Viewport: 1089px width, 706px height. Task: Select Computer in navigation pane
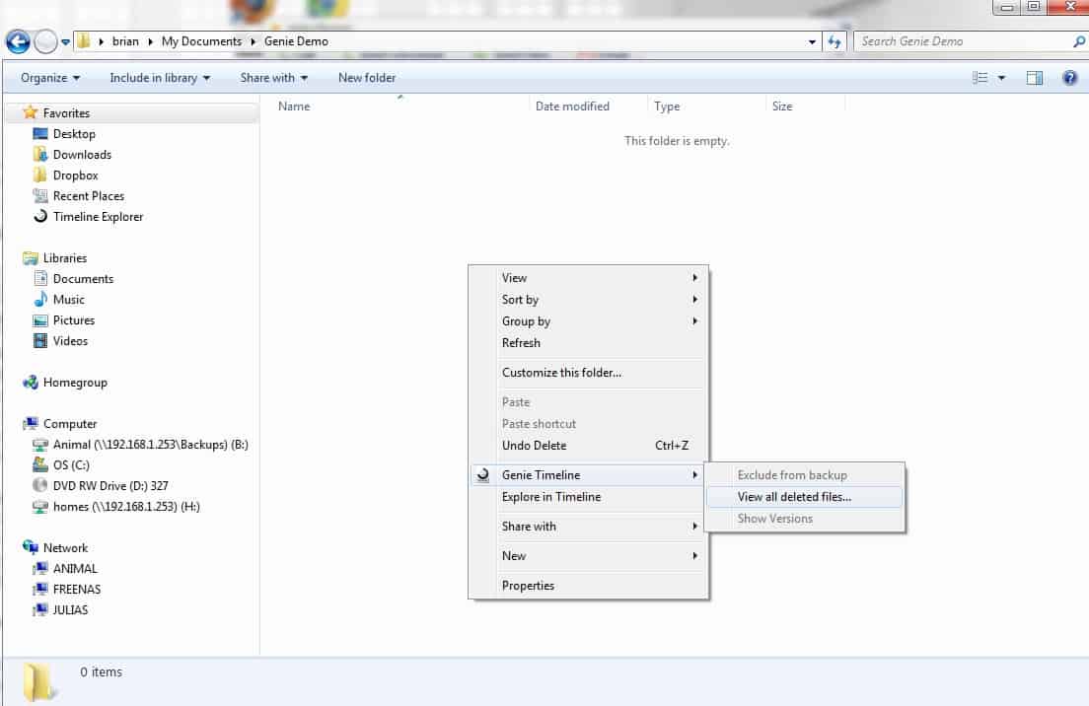[x=69, y=424]
